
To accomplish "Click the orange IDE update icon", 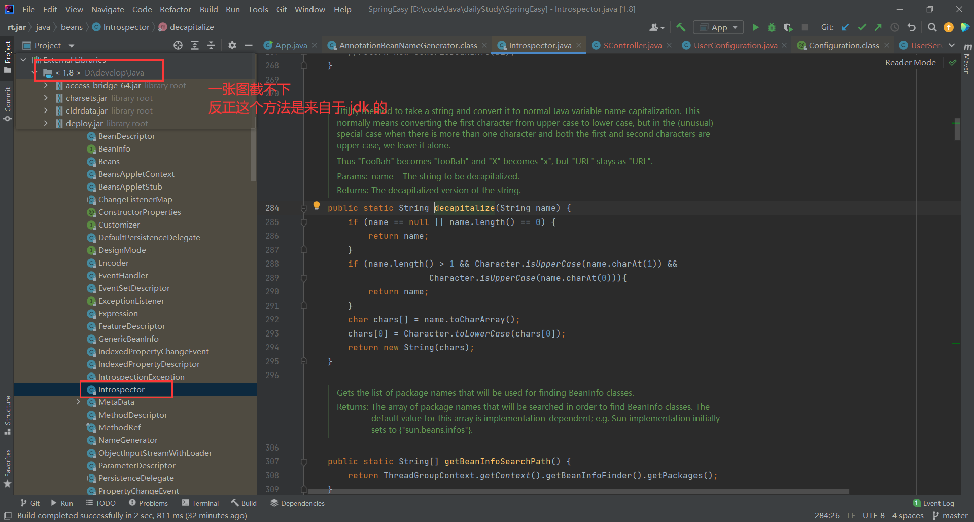I will (948, 27).
